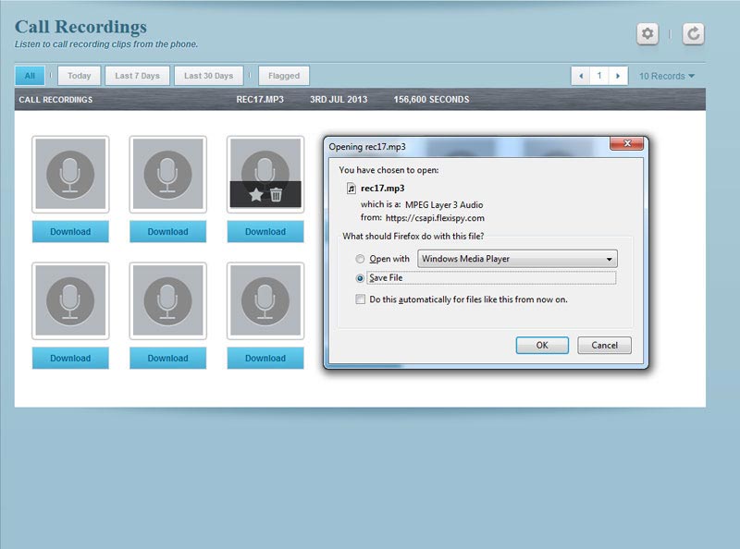Cancel the Opening rec17.mp3 dialog
The height and width of the screenshot is (549, 740).
pos(604,345)
